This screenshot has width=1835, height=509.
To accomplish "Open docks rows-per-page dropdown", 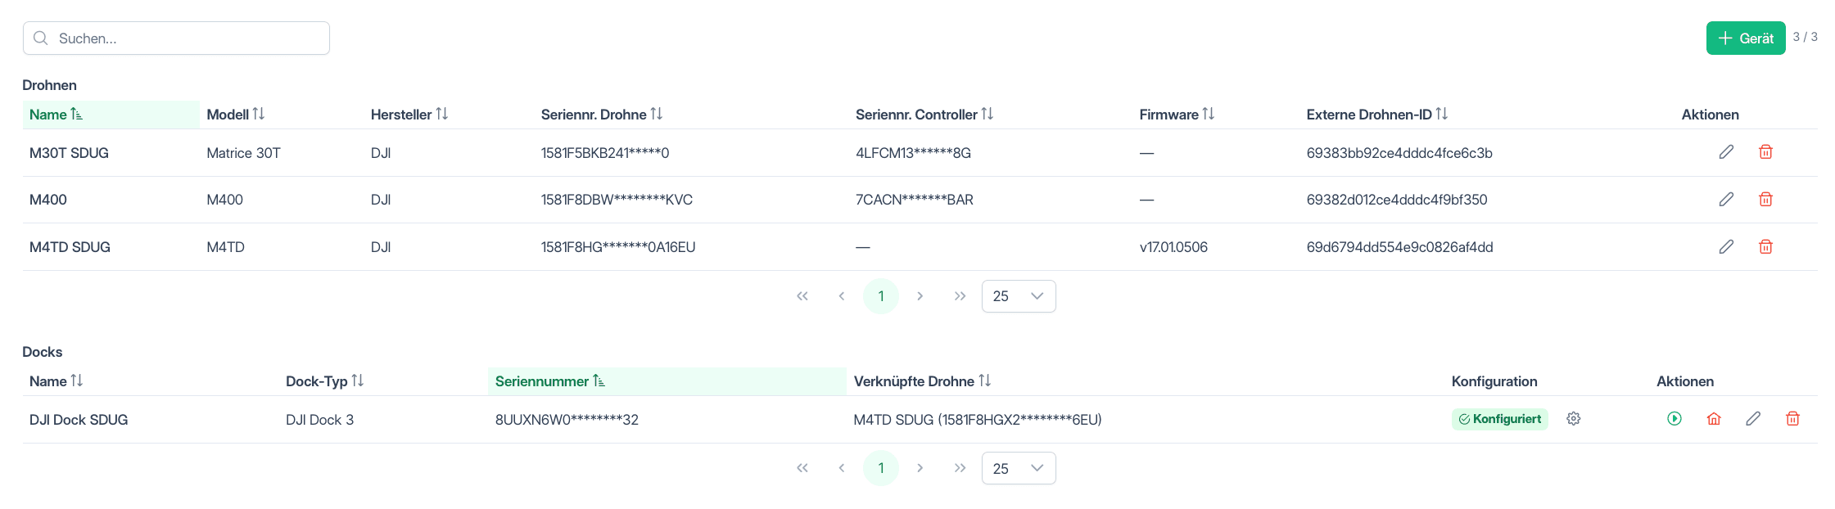I will click(x=1019, y=468).
